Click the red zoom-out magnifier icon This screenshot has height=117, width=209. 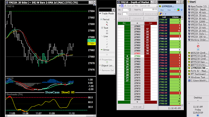pos(107,25)
